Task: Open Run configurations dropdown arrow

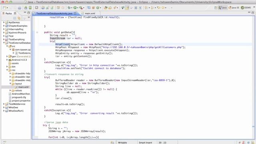Action: coord(78,8)
